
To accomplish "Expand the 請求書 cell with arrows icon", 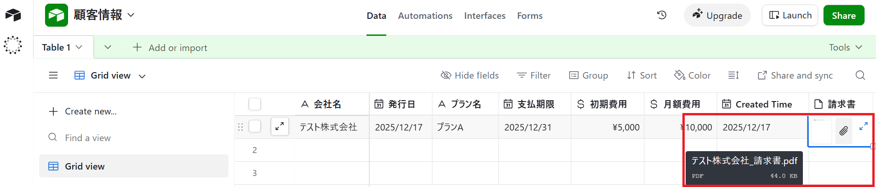I will point(863,126).
